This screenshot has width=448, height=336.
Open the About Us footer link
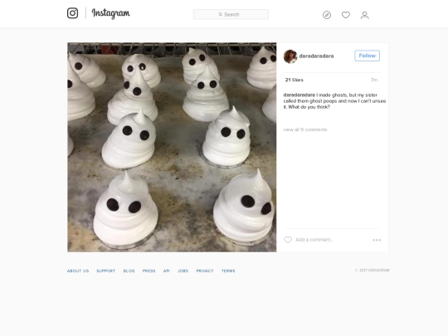[78, 270]
